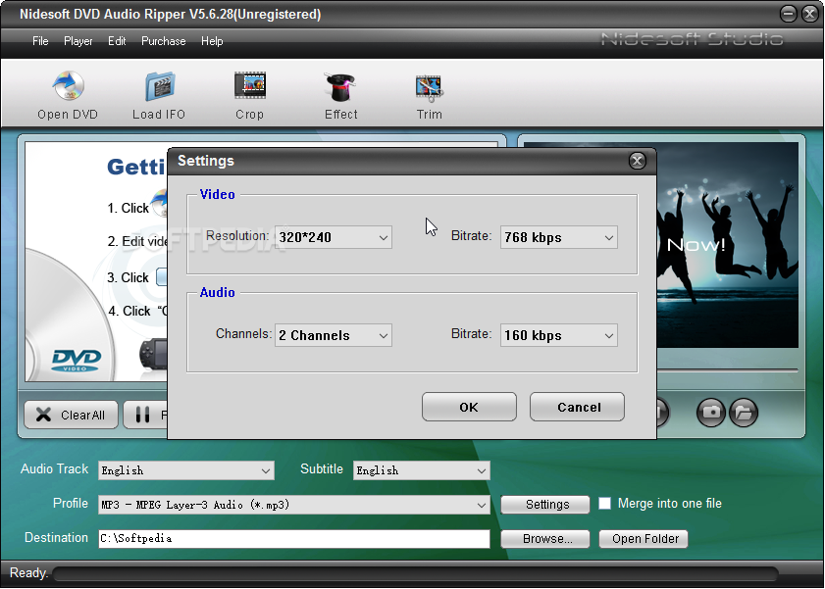The width and height of the screenshot is (825, 589).
Task: Click the Browse... button
Action: coord(545,539)
